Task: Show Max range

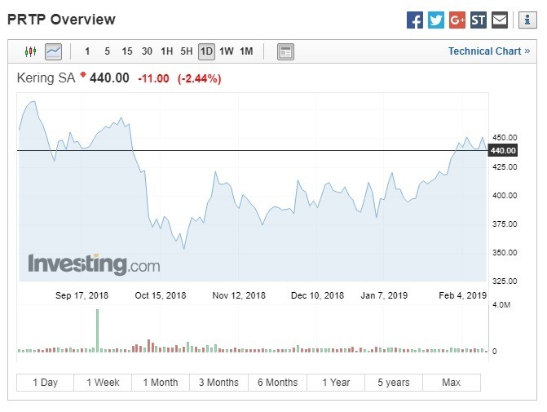Action: (x=452, y=383)
